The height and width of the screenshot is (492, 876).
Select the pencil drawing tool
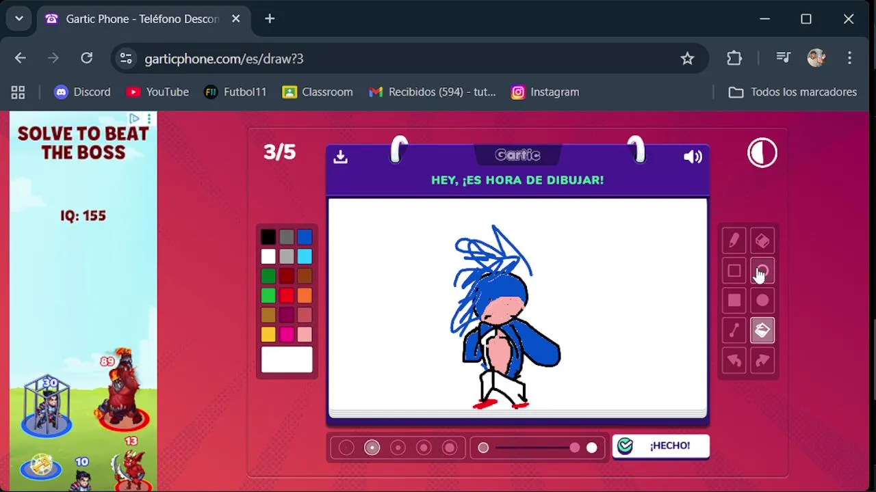point(734,241)
